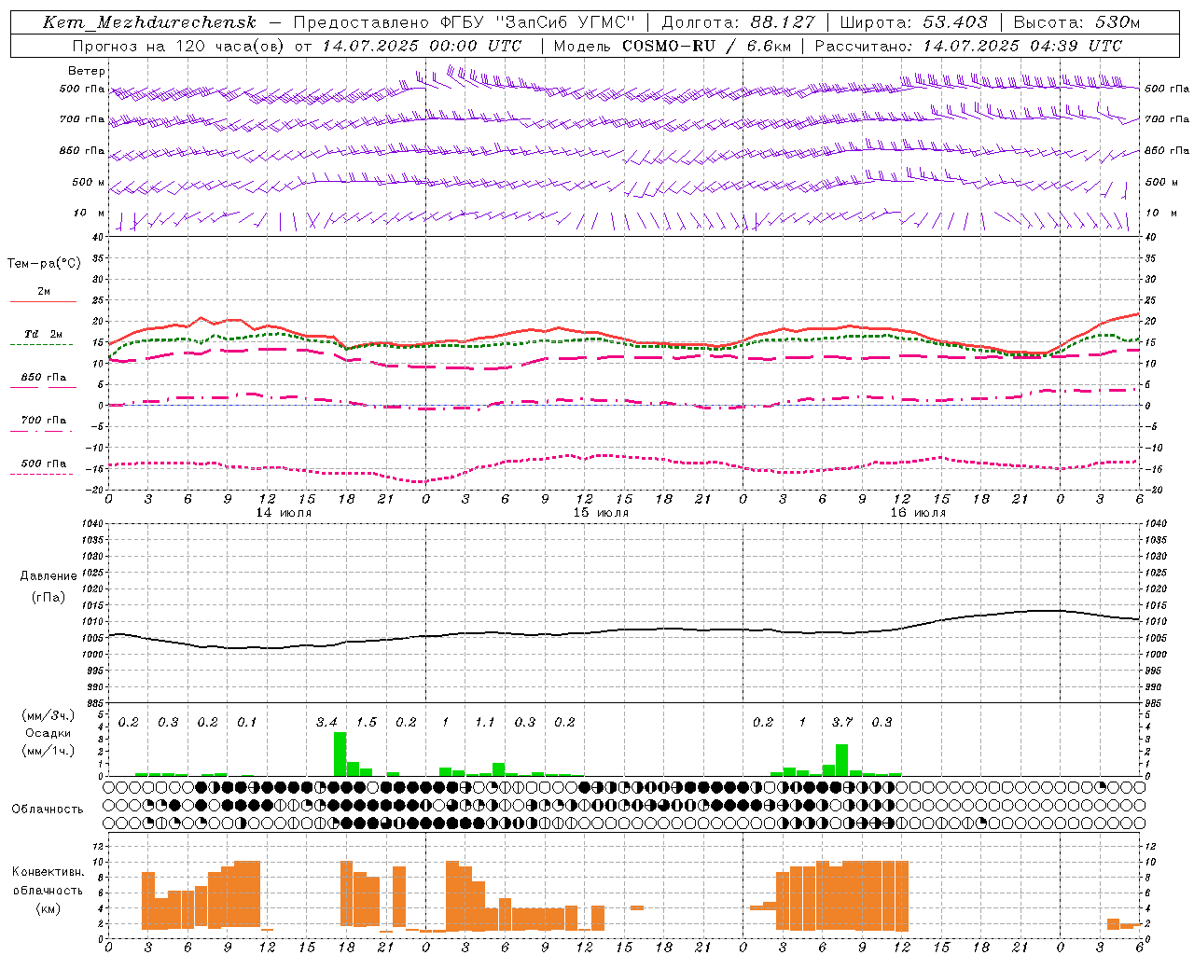
Task: Click the tallest green precipitation bar near 18h 14 июля
Action: point(340,754)
